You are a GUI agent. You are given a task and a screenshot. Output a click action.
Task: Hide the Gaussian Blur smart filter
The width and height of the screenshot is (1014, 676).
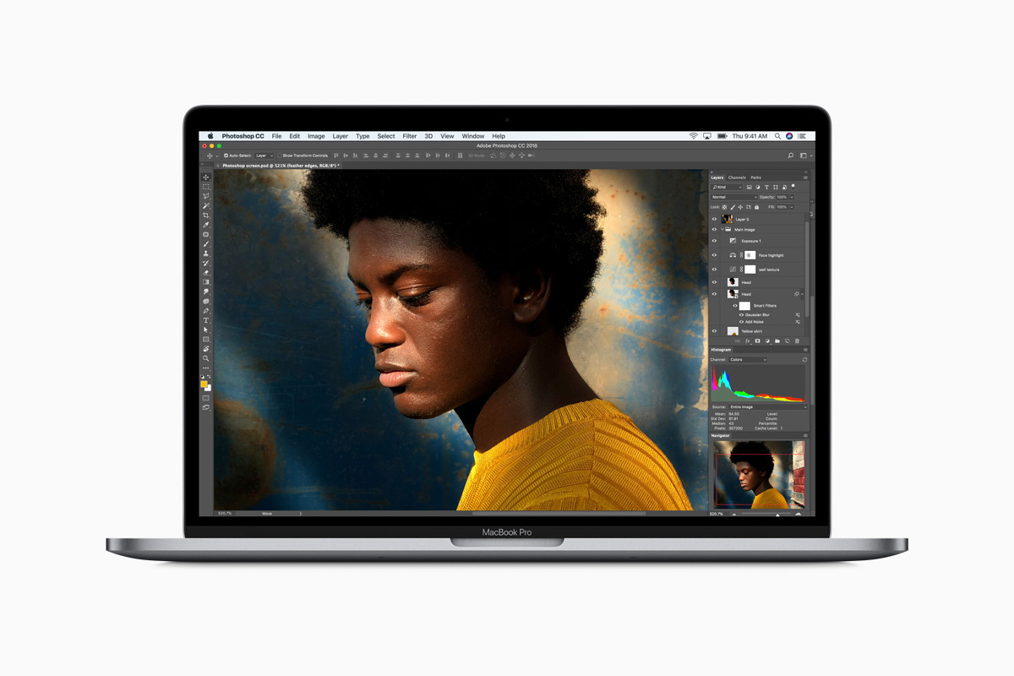click(x=742, y=314)
